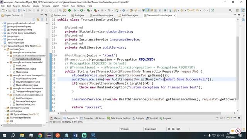Open the Window menu
This screenshot has width=247, height=139.
tap(81, 6)
